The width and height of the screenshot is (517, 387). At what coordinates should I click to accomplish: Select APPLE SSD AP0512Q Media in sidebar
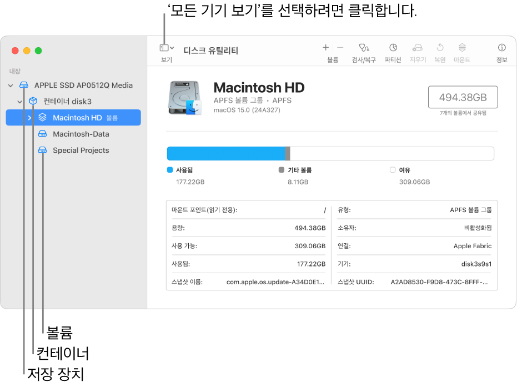pos(83,86)
